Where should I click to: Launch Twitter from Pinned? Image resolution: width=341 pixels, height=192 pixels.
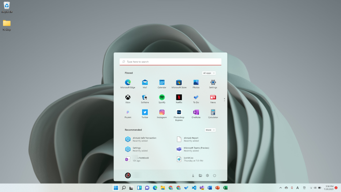pos(145,114)
